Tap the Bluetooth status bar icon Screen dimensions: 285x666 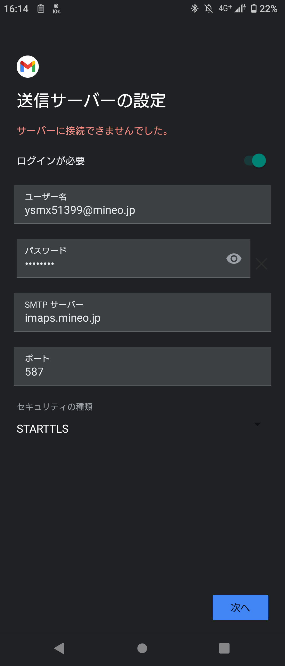[195, 8]
